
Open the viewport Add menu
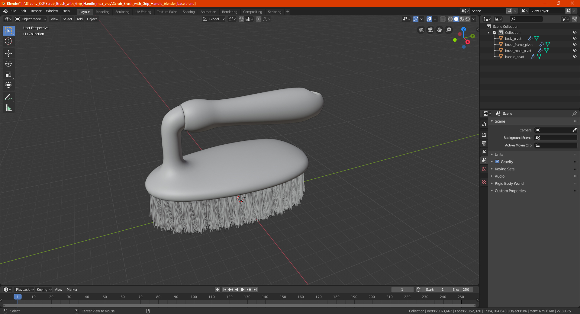(x=79, y=19)
